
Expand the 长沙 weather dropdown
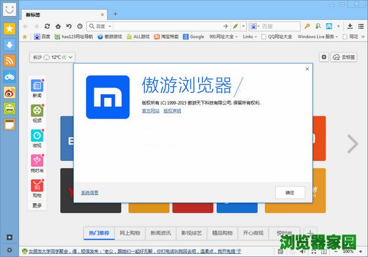click(x=52, y=57)
